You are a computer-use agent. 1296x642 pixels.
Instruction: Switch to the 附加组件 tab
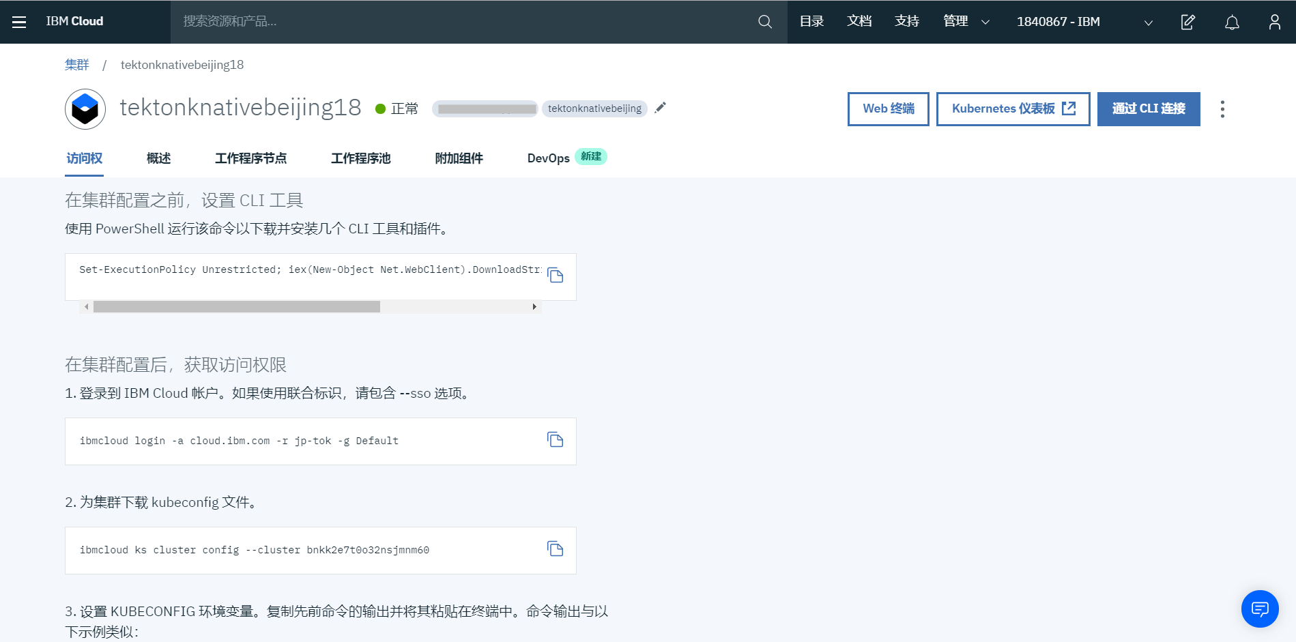click(x=459, y=158)
